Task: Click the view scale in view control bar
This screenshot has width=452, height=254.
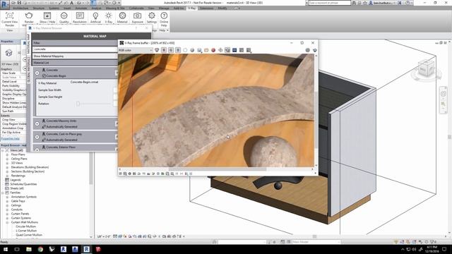Action: pyautogui.click(x=104, y=237)
